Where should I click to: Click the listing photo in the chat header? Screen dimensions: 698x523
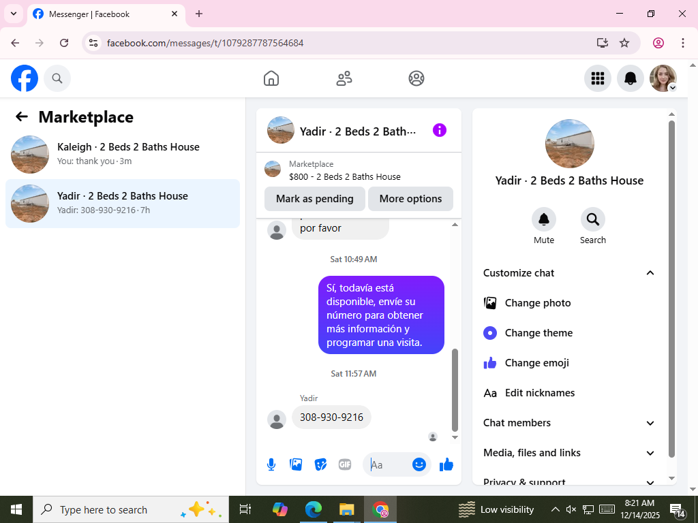point(280,130)
